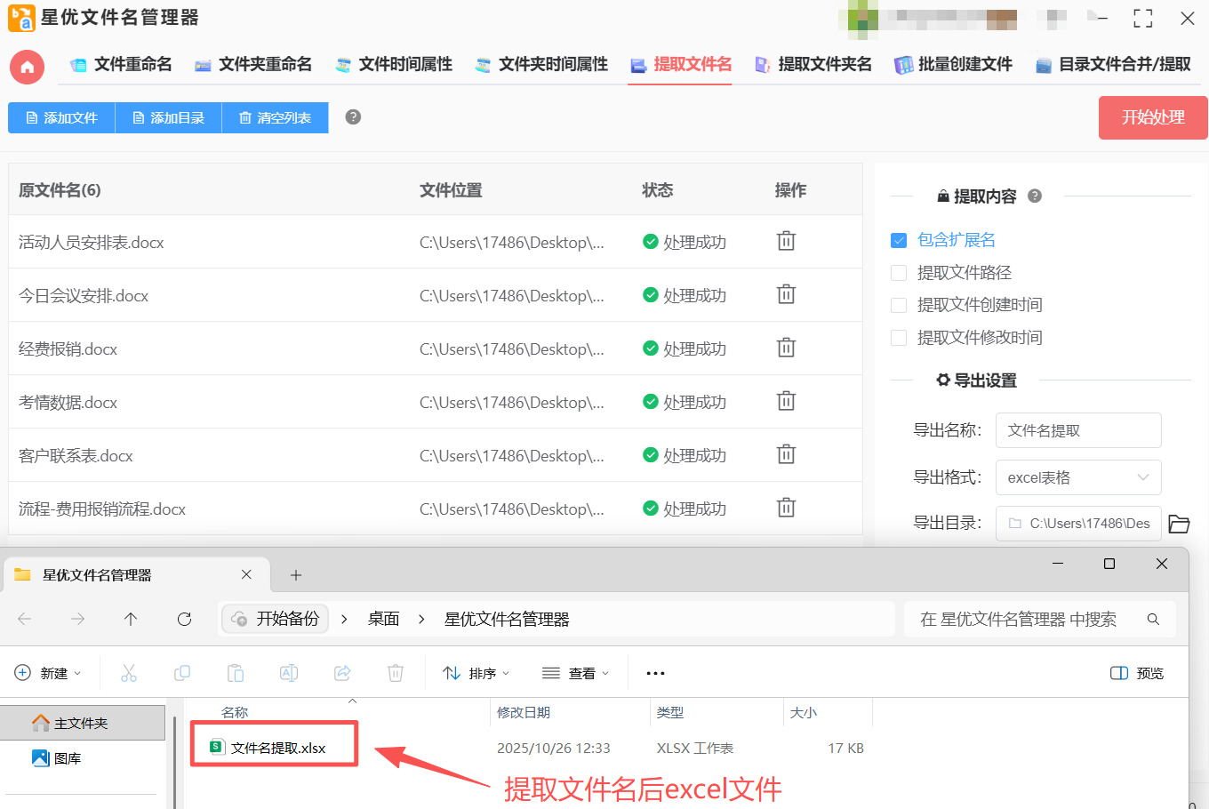Open the 导出目录 folder browse icon

click(x=1179, y=524)
